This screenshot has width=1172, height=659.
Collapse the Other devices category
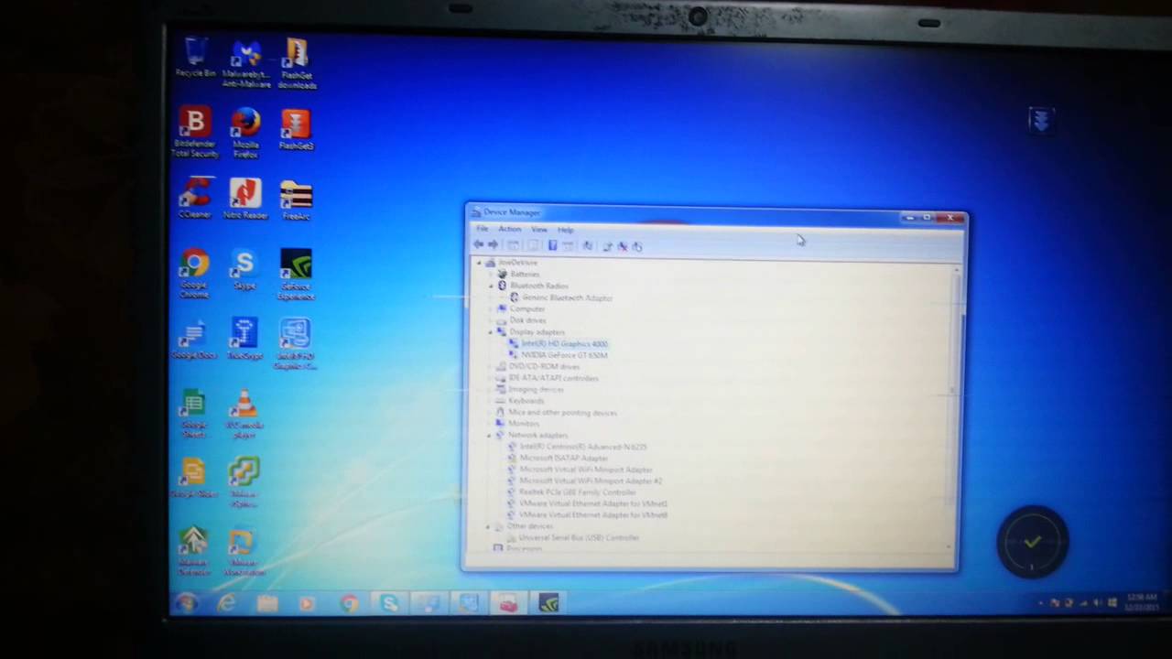pyautogui.click(x=488, y=526)
